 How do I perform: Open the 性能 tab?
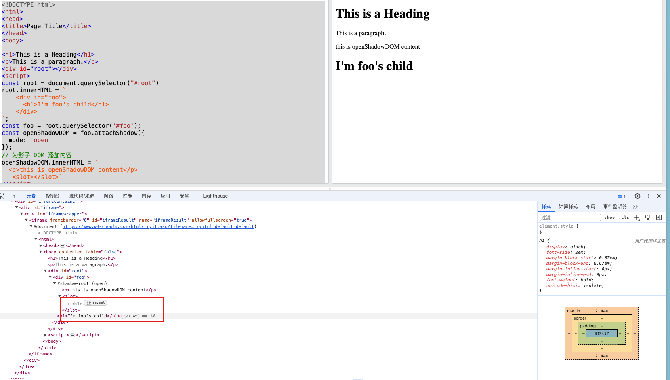pyautogui.click(x=128, y=196)
